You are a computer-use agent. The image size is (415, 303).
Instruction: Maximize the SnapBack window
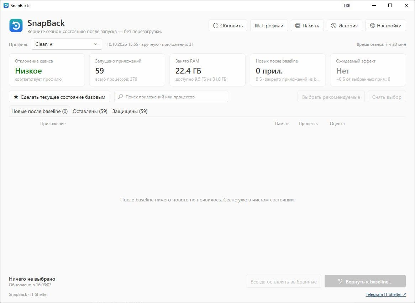(390, 5)
